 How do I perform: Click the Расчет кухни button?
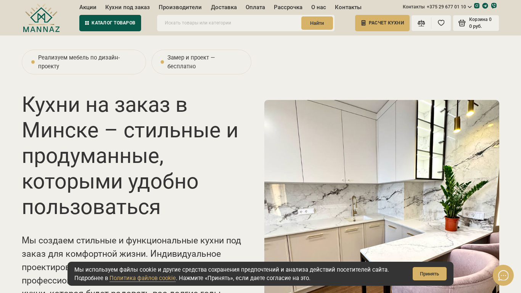coord(382,23)
